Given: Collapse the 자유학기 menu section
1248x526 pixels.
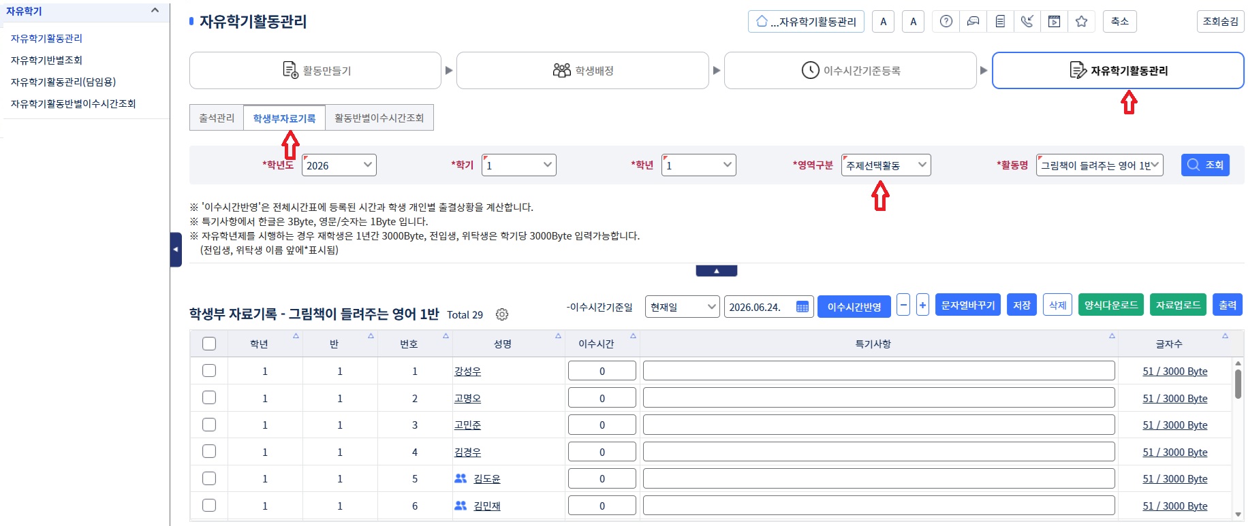Looking at the screenshot, I should (x=155, y=10).
